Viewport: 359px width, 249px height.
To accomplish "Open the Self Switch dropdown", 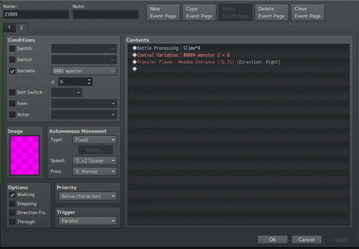I will coord(66,92).
